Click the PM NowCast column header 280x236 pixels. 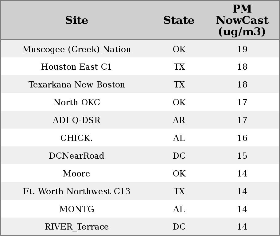click(242, 20)
